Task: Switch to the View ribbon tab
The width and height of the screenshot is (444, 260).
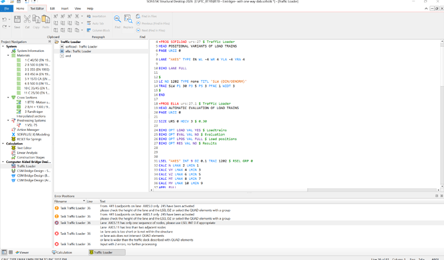Action: 78,8
